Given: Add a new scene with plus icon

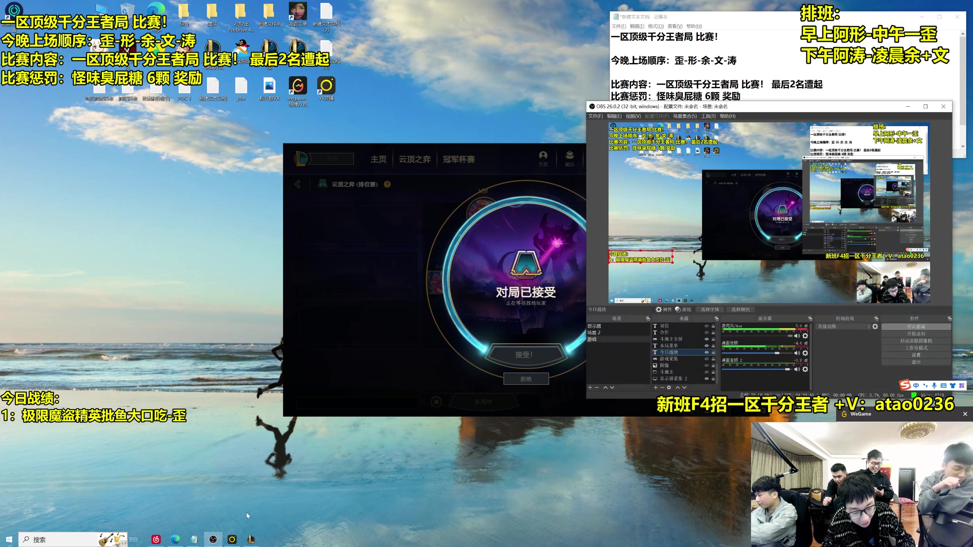Looking at the screenshot, I should coord(590,387).
